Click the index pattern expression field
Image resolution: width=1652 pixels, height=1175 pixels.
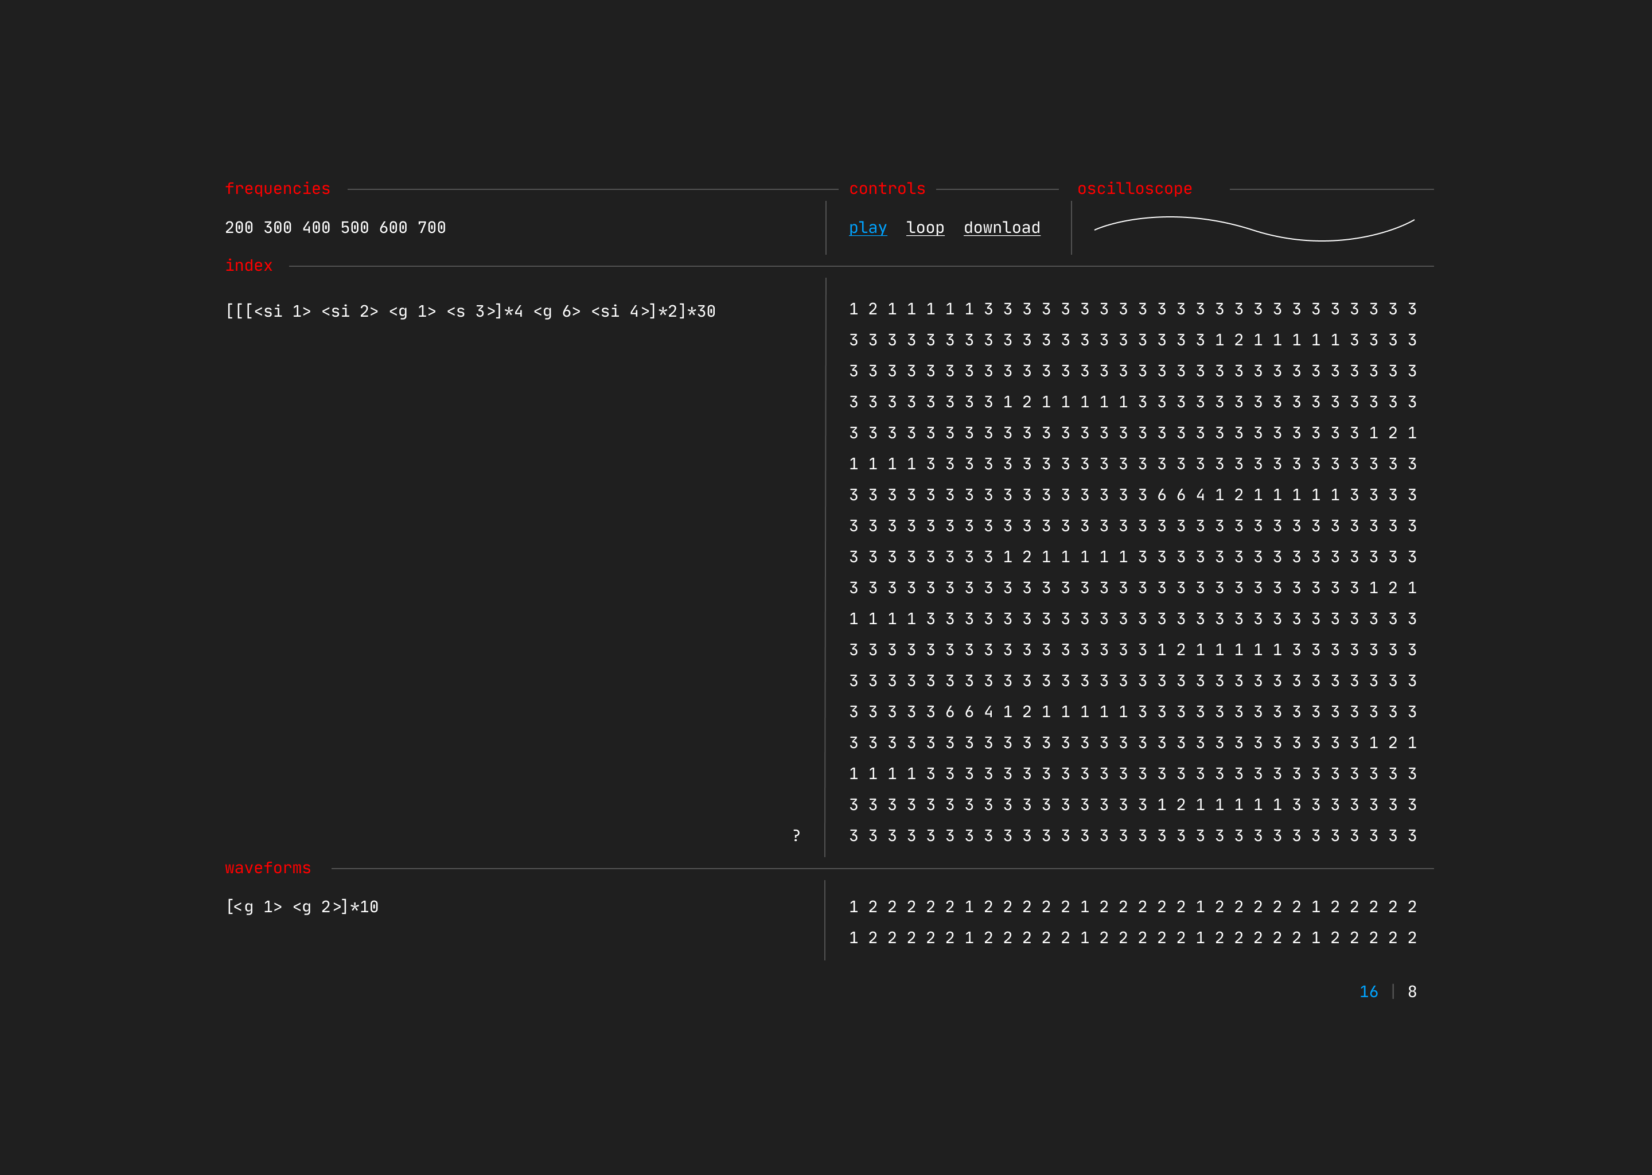coord(470,312)
